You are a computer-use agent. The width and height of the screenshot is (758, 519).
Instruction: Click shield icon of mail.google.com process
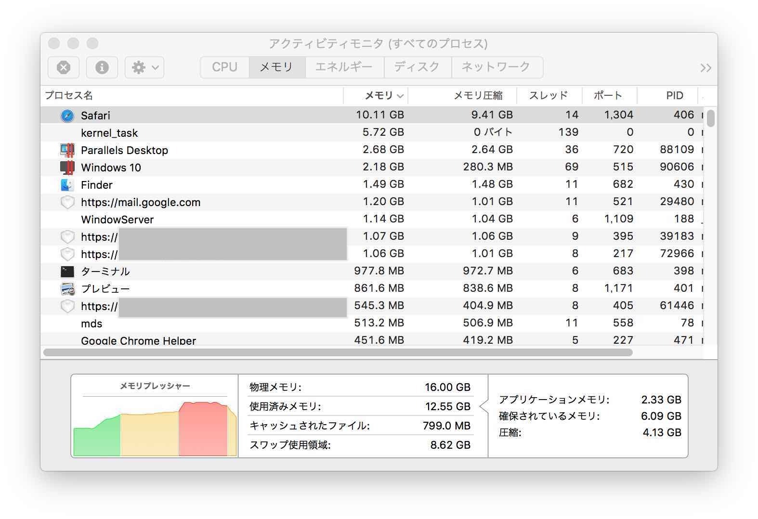tap(67, 202)
